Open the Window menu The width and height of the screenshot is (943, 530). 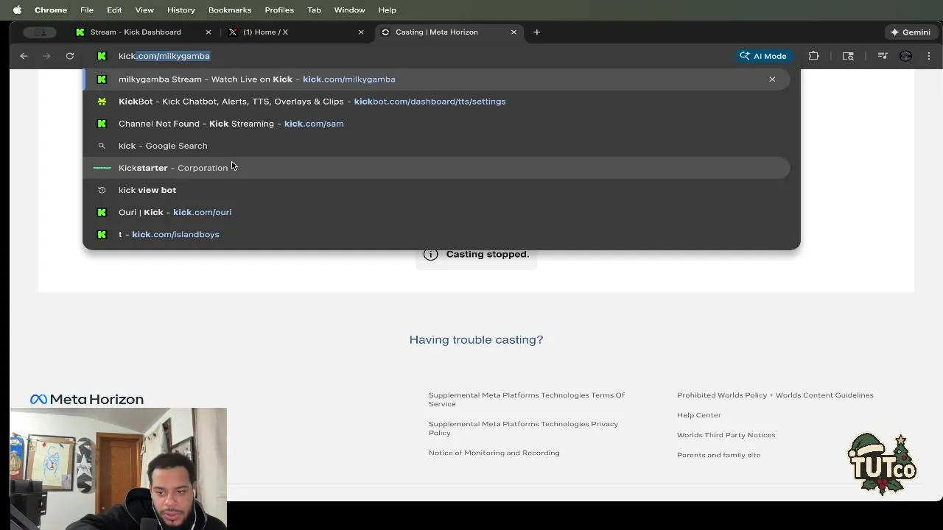tap(349, 10)
